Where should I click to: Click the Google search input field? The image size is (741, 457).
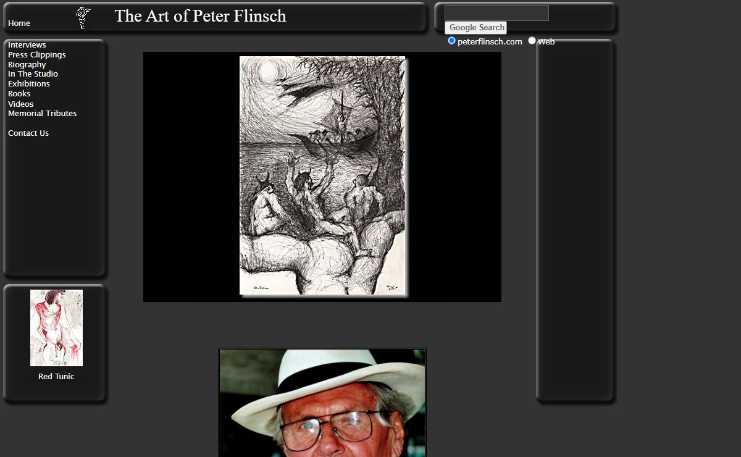tap(496, 13)
